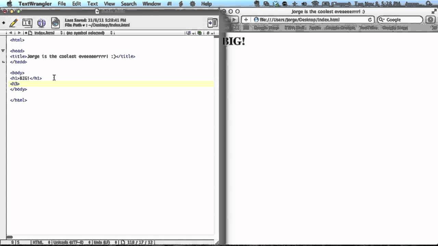Click the <h1>BIG!</h1> line in editor
The height and width of the screenshot is (246, 438).
(26, 78)
